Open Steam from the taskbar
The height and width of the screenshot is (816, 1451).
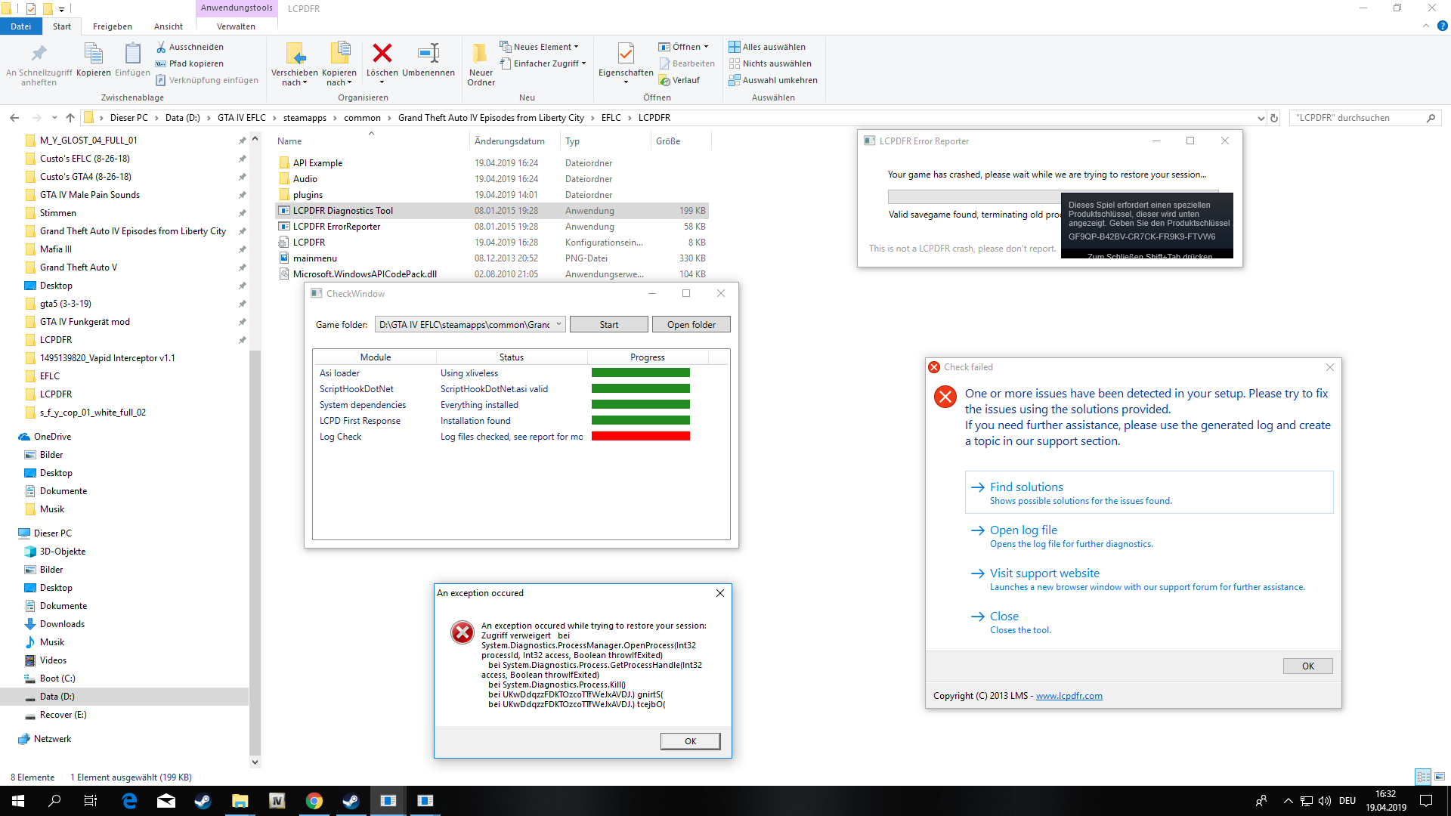tap(203, 801)
